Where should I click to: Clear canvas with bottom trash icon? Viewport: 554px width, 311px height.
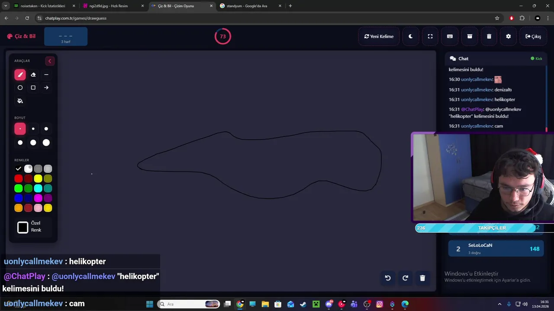(422, 278)
